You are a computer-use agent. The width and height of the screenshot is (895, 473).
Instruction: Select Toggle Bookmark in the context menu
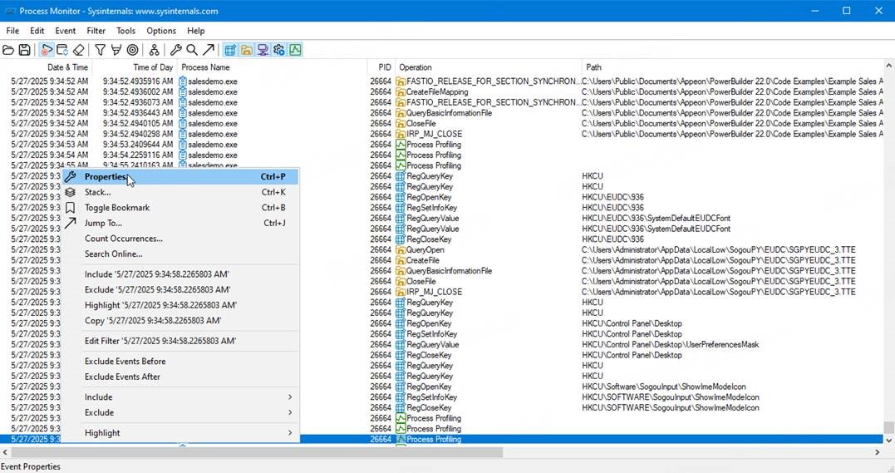point(179,207)
